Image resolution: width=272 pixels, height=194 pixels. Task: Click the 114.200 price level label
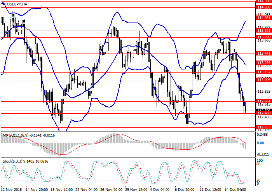(x=263, y=7)
